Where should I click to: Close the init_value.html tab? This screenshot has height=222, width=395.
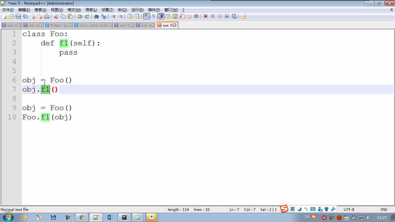[110, 25]
